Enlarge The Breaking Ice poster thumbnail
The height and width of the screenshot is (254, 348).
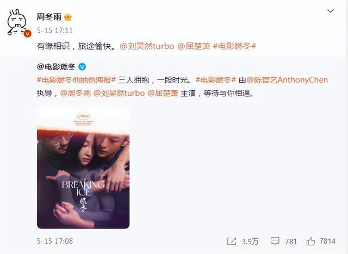(x=83, y=167)
